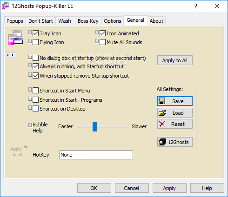Uncheck When stopped remove Startup shortcut
228x197 pixels.
coord(36,76)
